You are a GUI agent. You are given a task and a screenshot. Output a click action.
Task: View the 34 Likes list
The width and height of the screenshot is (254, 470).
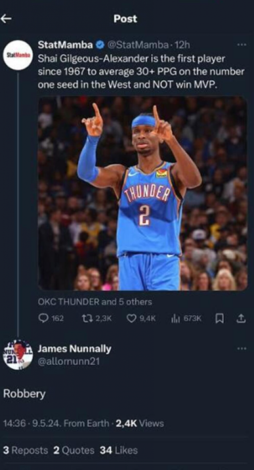[x=119, y=451]
